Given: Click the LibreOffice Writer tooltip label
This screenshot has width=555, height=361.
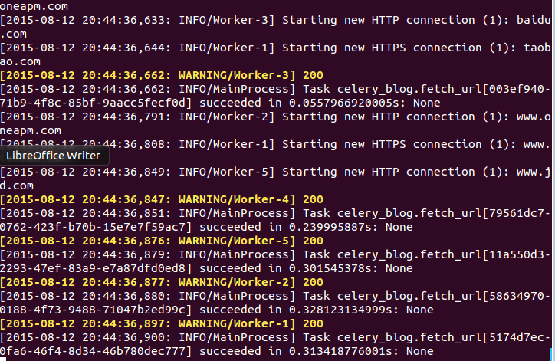Looking at the screenshot, I should click(x=54, y=155).
